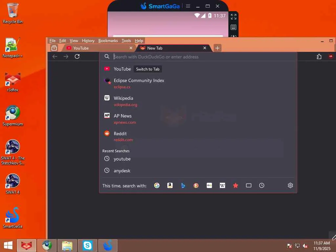Image resolution: width=336 pixels, height=252 pixels.
Task: Open the Firefox View tab list icon
Action: pos(54,48)
